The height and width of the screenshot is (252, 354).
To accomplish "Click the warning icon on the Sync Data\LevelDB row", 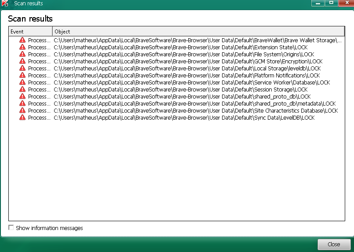I will click(22, 117).
